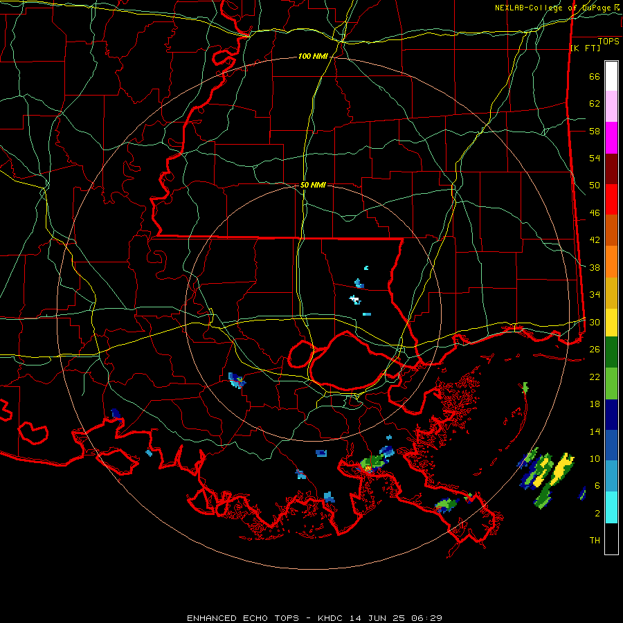Screen dimensions: 623x623
Task: Select the light pink legend color band
Action: pyautogui.click(x=611, y=107)
